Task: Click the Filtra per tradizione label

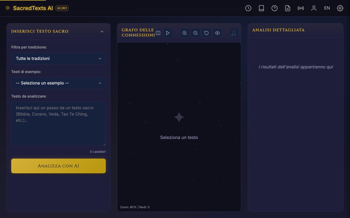Action: pos(29,47)
